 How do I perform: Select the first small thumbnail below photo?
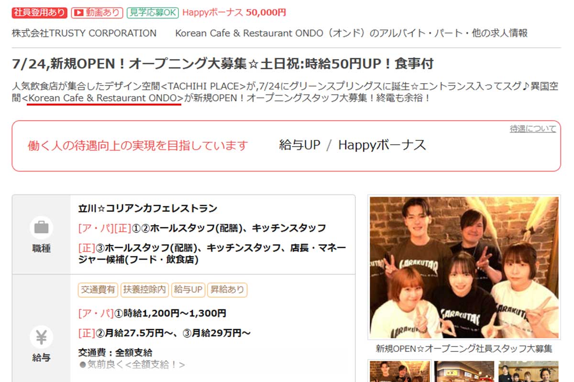pos(400,371)
